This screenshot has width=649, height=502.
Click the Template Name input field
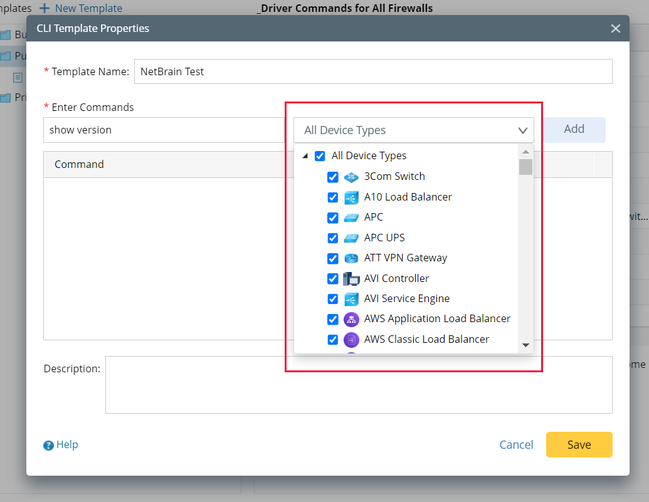pyautogui.click(x=372, y=71)
